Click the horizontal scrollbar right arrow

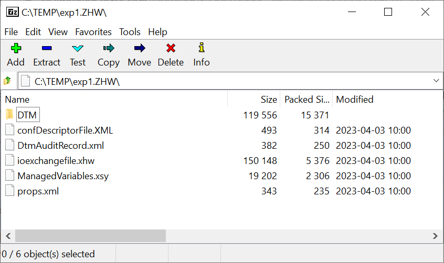pos(435,236)
